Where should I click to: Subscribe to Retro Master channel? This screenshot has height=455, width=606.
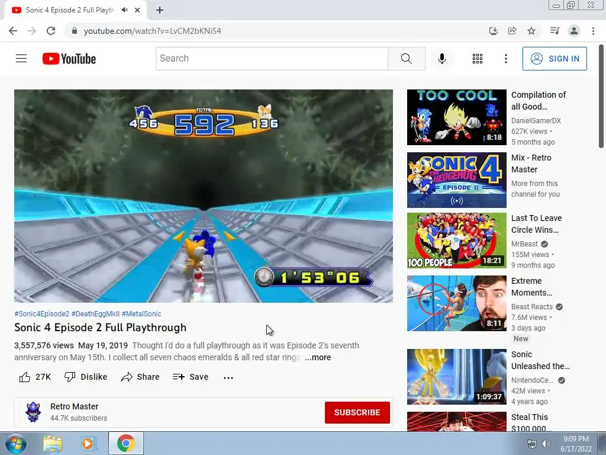coord(357,412)
